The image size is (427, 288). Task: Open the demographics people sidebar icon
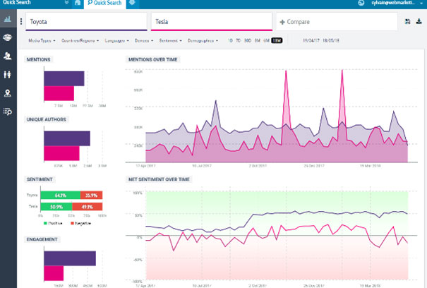click(8, 74)
